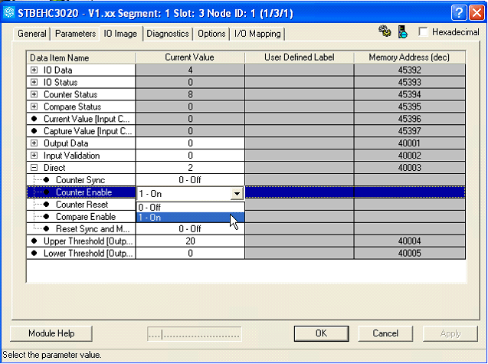
Task: Confirm with the OK button
Action: (321, 333)
